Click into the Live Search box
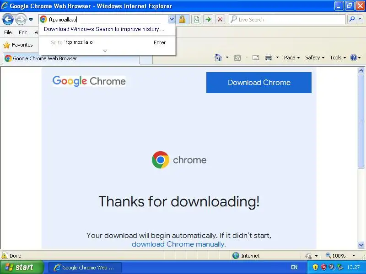This screenshot has height=274, width=366. pyautogui.click(x=287, y=19)
